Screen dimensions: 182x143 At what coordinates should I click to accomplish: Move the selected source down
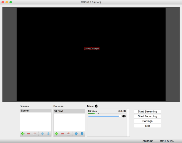tap(82, 134)
